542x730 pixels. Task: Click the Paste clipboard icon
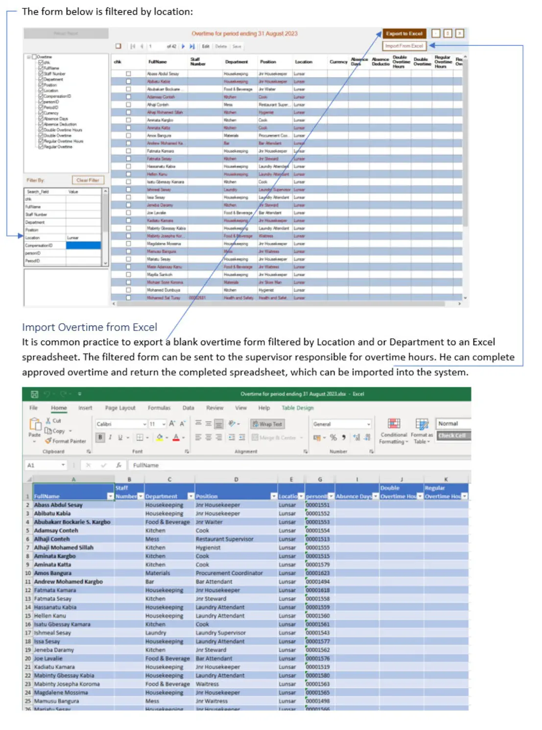click(x=35, y=424)
